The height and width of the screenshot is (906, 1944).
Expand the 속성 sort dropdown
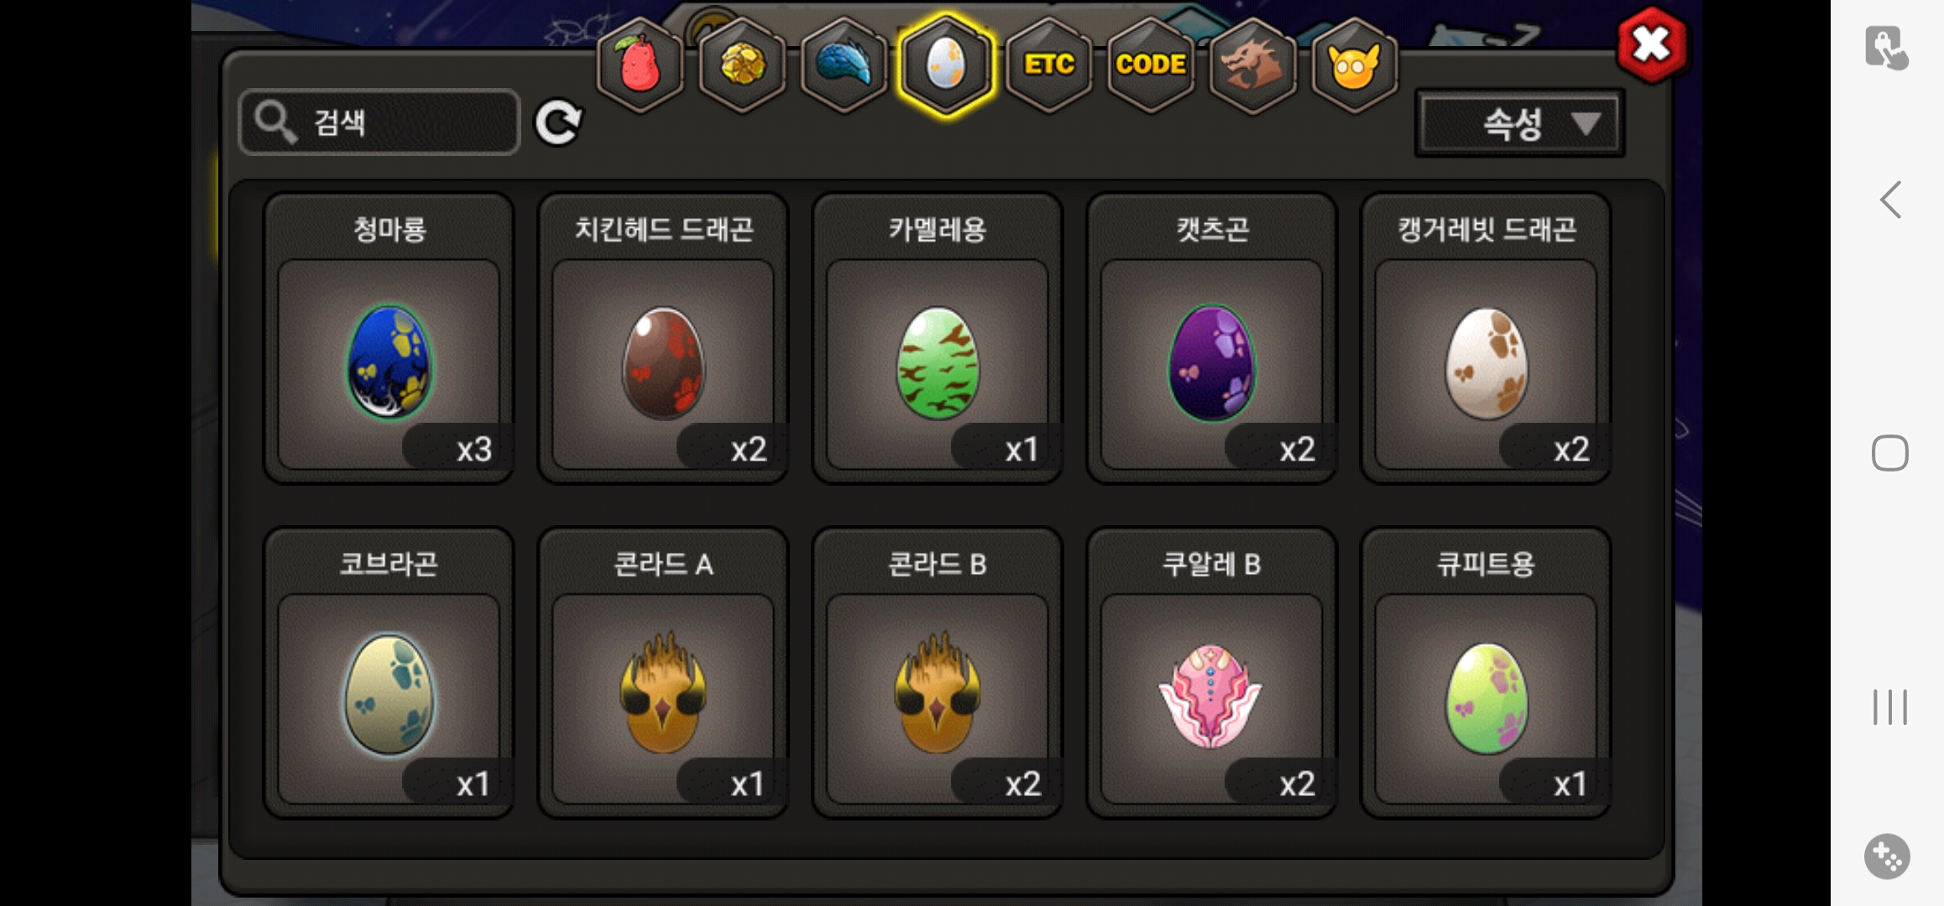pos(1520,123)
